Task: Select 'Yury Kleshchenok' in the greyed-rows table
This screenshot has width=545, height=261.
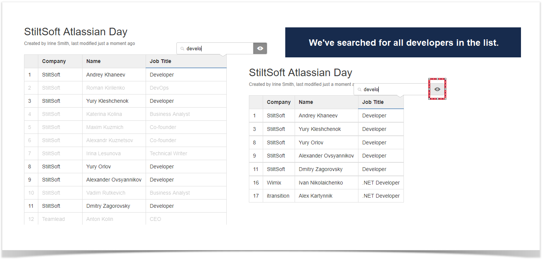Action: pos(114,101)
